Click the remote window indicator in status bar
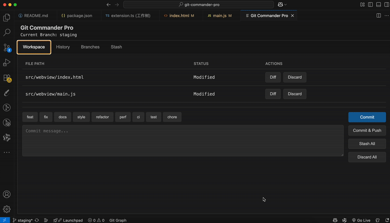 (x=5, y=220)
